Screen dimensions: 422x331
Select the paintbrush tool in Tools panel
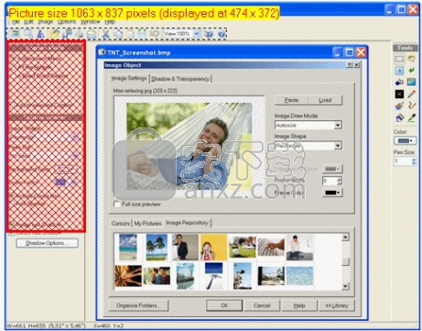coord(399,105)
